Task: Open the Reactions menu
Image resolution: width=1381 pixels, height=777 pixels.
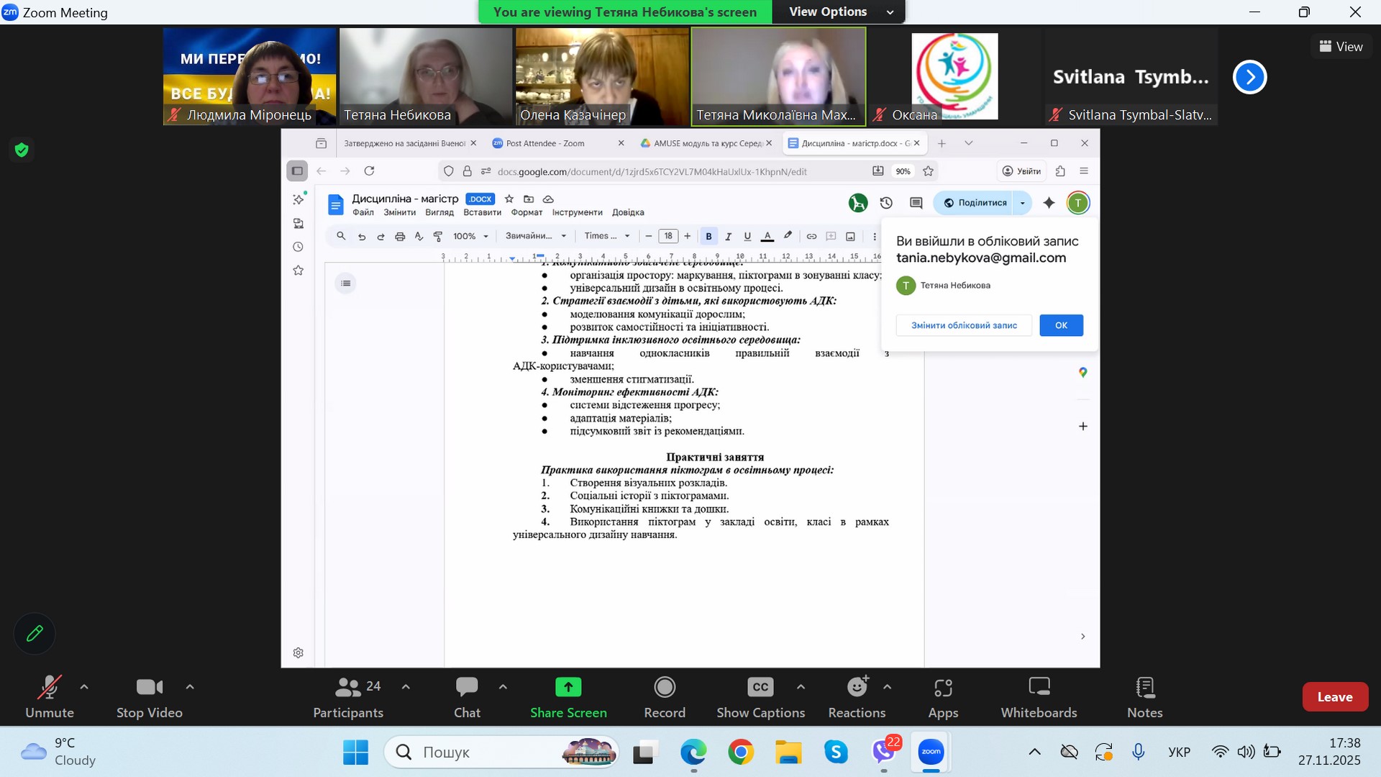Action: click(x=857, y=696)
